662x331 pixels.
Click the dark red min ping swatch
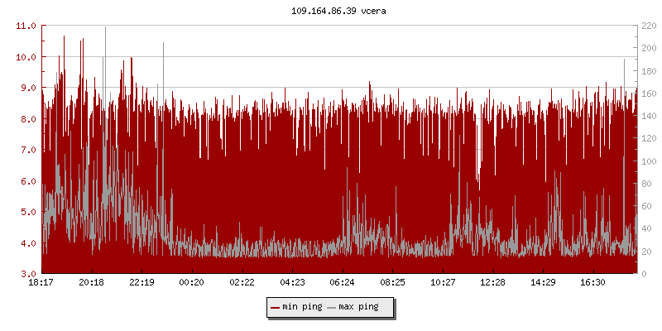pyautogui.click(x=275, y=308)
